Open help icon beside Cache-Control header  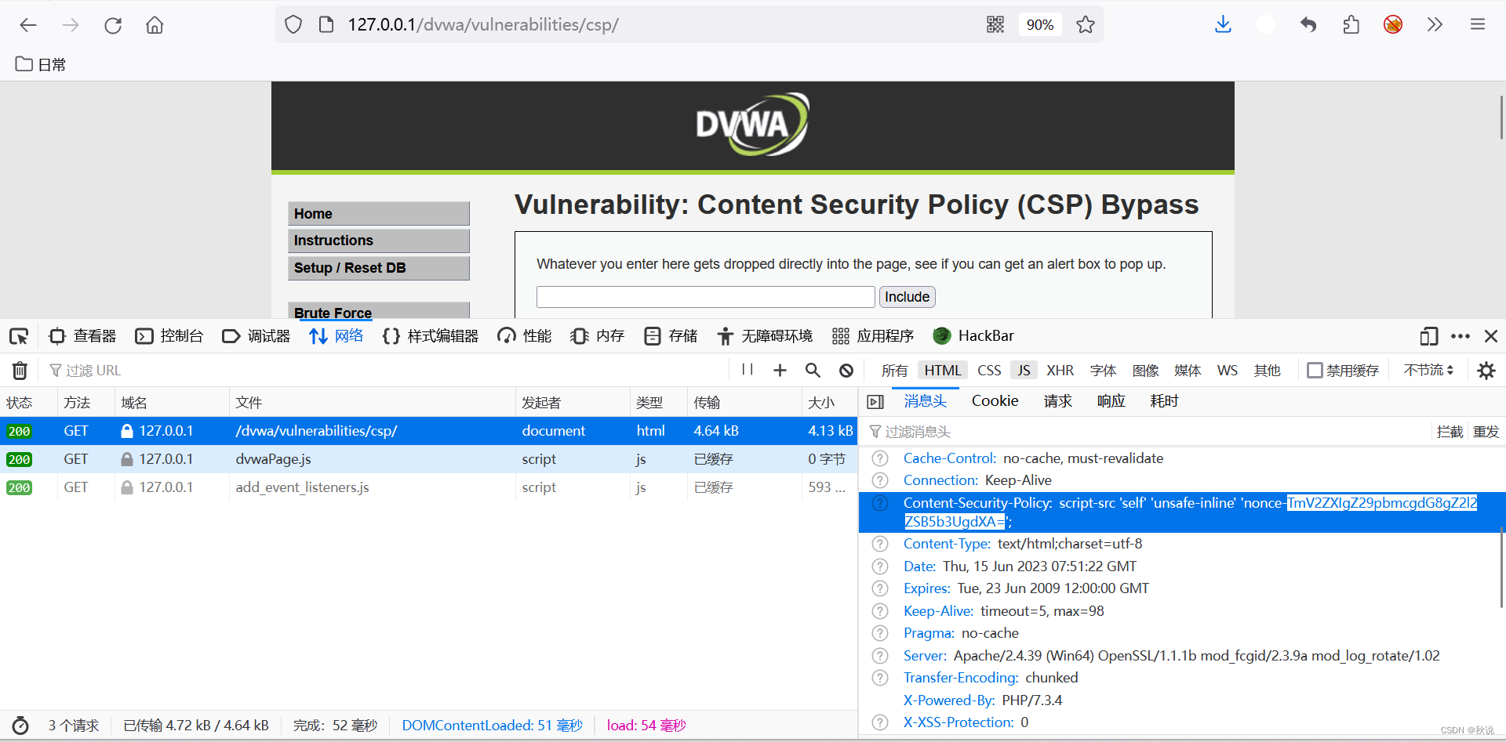click(x=881, y=458)
